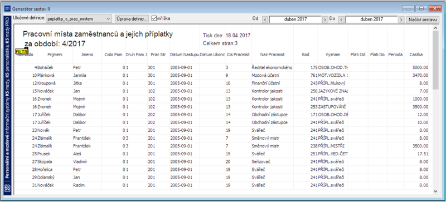
Task: Click the Načíst sestavu button
Action: [423, 19]
